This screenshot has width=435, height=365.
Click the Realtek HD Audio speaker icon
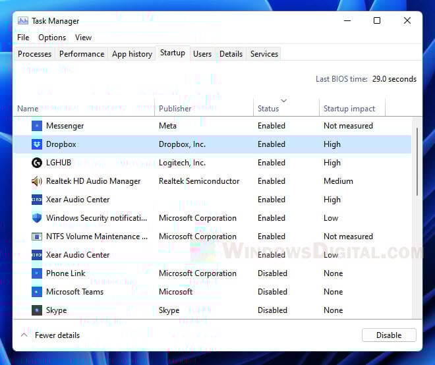click(x=37, y=181)
